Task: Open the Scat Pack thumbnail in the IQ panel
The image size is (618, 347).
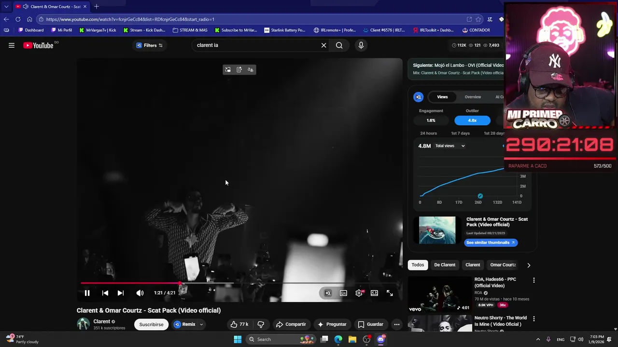Action: (x=437, y=230)
